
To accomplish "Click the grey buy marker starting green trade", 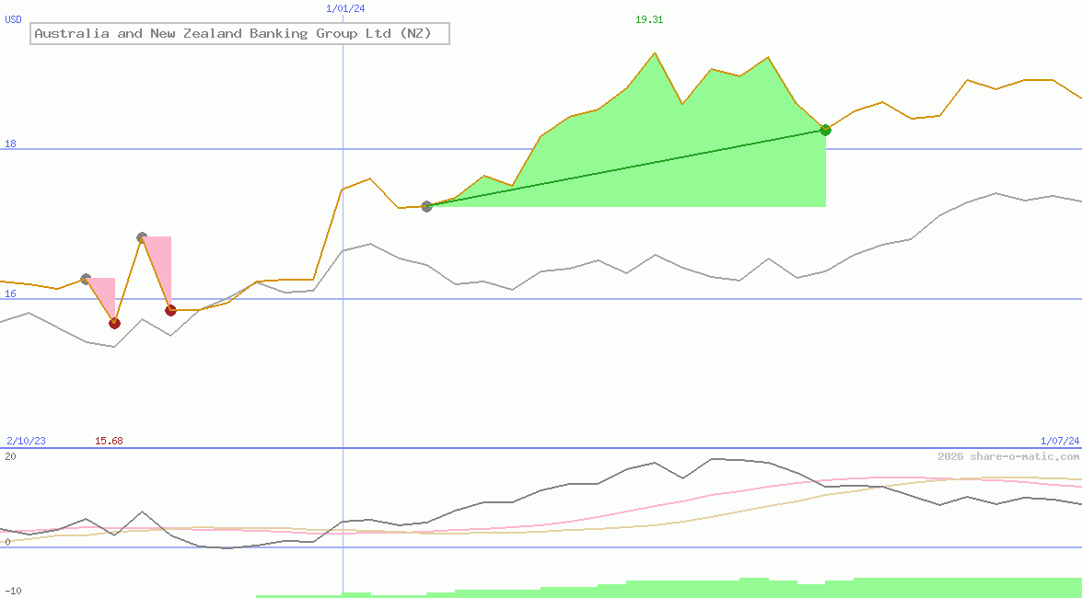I will [426, 206].
